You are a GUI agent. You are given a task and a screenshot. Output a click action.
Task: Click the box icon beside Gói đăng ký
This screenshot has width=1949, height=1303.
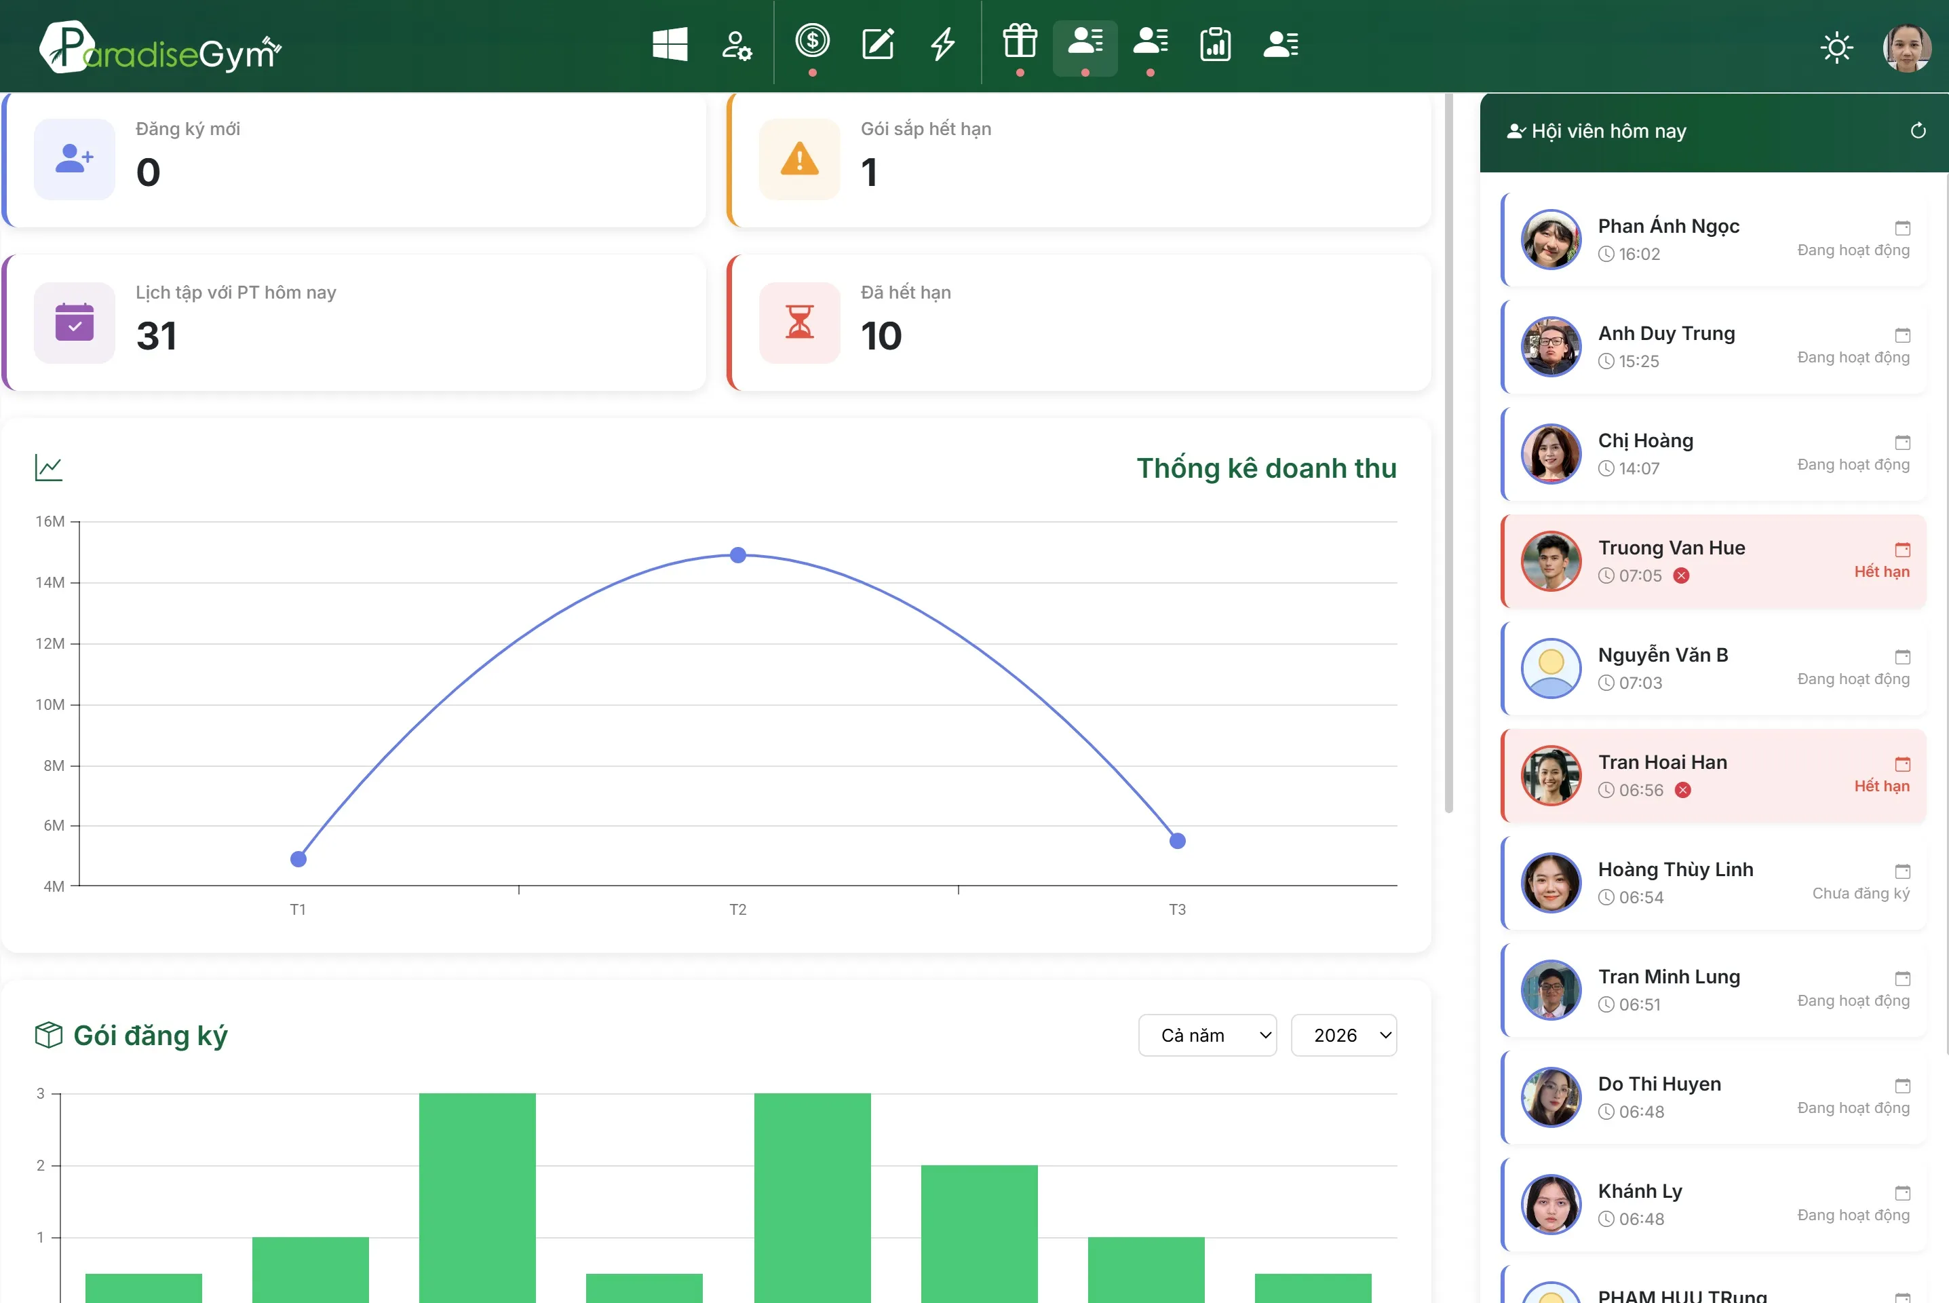(49, 1034)
